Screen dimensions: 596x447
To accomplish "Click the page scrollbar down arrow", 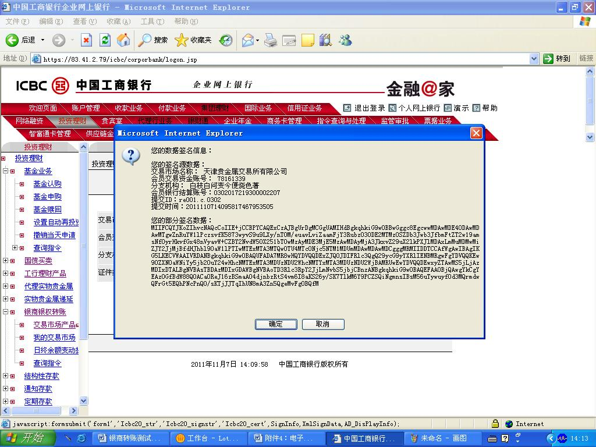I will tap(590, 137).
